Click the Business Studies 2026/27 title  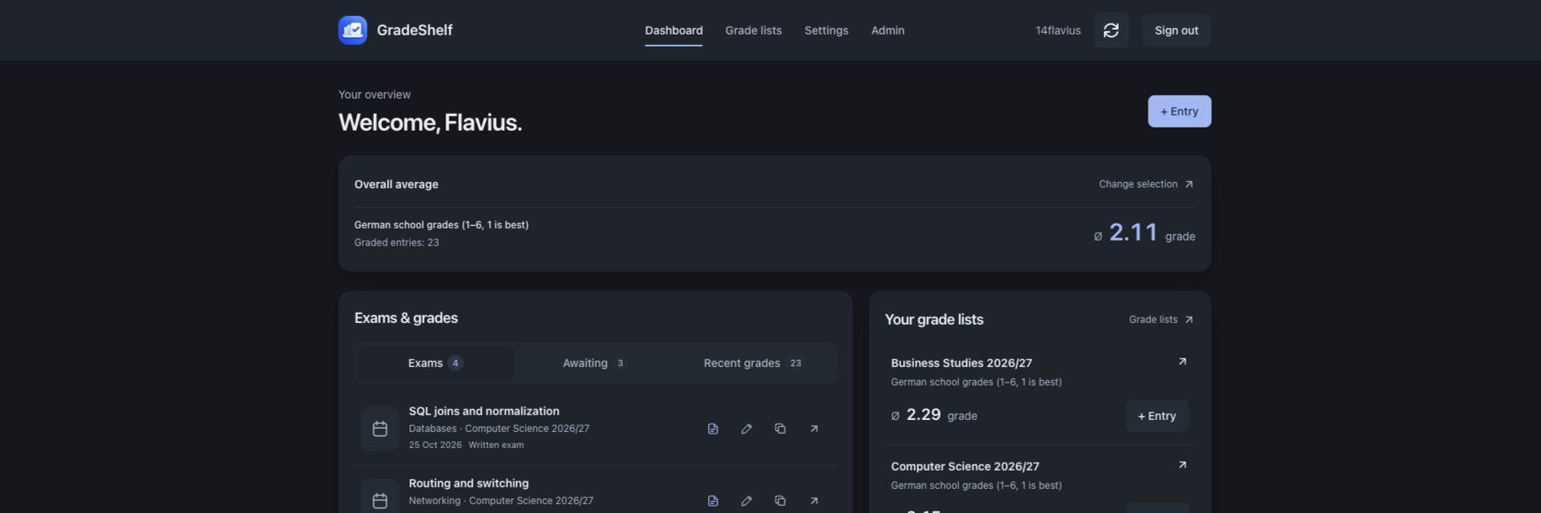[962, 363]
